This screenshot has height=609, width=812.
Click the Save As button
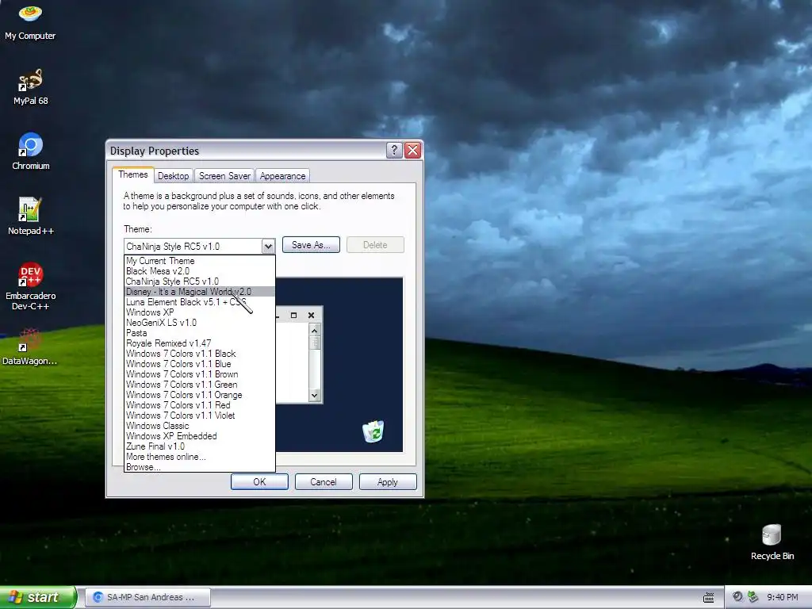[x=311, y=245]
